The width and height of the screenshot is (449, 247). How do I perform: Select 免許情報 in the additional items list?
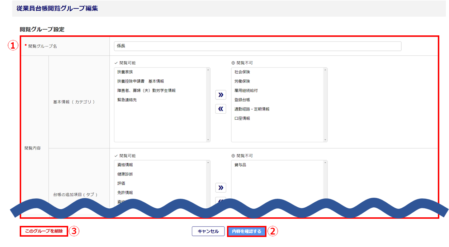pyautogui.click(x=125, y=193)
